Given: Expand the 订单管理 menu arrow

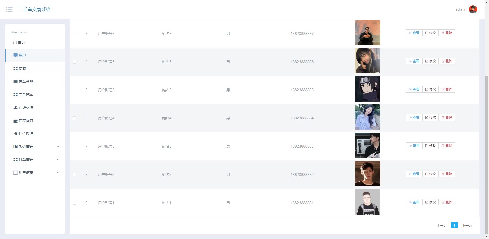Looking at the screenshot, I should (58, 160).
